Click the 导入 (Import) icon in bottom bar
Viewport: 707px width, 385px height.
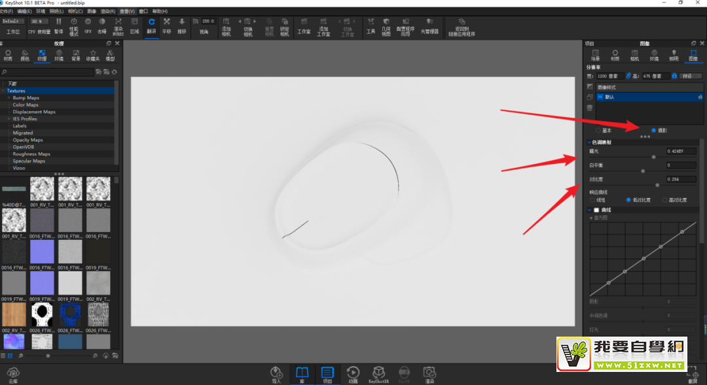click(276, 373)
